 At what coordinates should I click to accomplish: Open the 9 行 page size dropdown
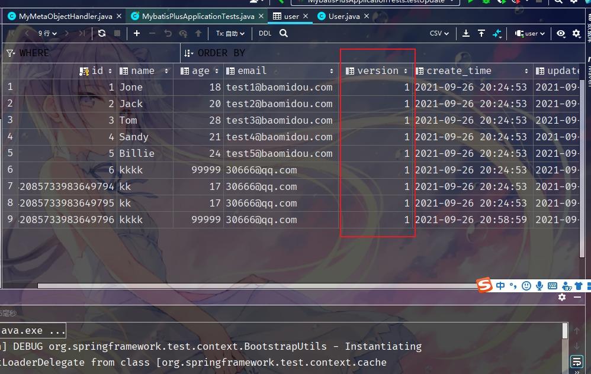coord(47,34)
